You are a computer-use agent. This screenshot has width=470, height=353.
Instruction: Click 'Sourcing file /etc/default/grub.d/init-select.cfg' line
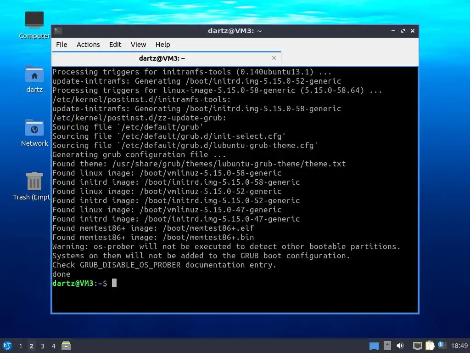pos(169,136)
